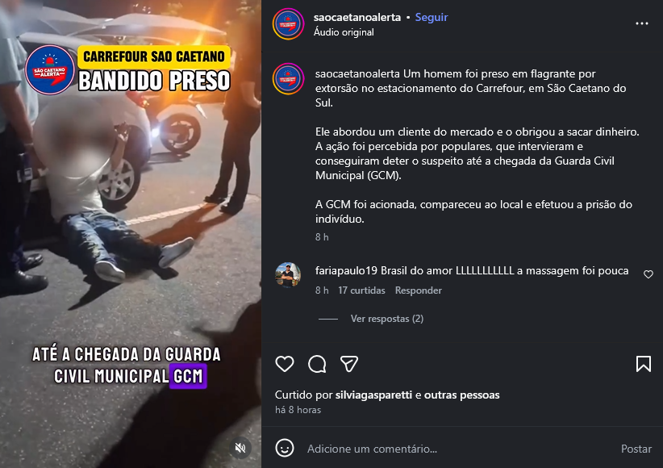This screenshot has height=468, width=663.
Task: Reply to the comment using Responder
Action: coord(418,290)
